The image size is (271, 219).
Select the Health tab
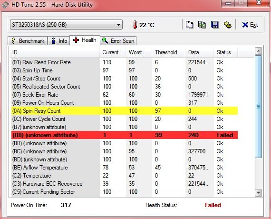tap(85, 40)
